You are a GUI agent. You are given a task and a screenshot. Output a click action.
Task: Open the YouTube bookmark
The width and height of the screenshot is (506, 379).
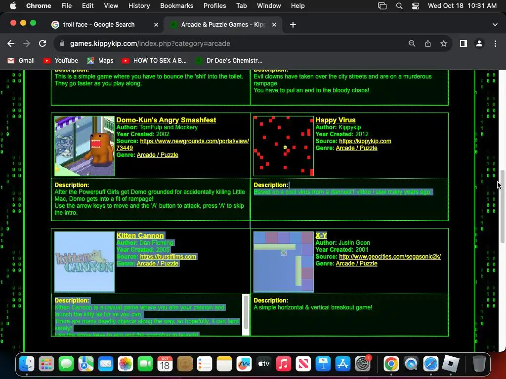pos(61,61)
